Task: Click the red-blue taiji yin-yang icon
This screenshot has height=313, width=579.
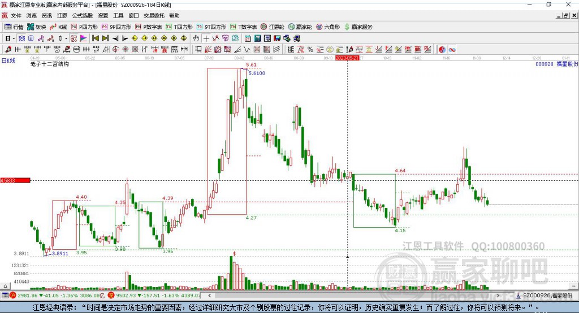Action: coord(442,50)
